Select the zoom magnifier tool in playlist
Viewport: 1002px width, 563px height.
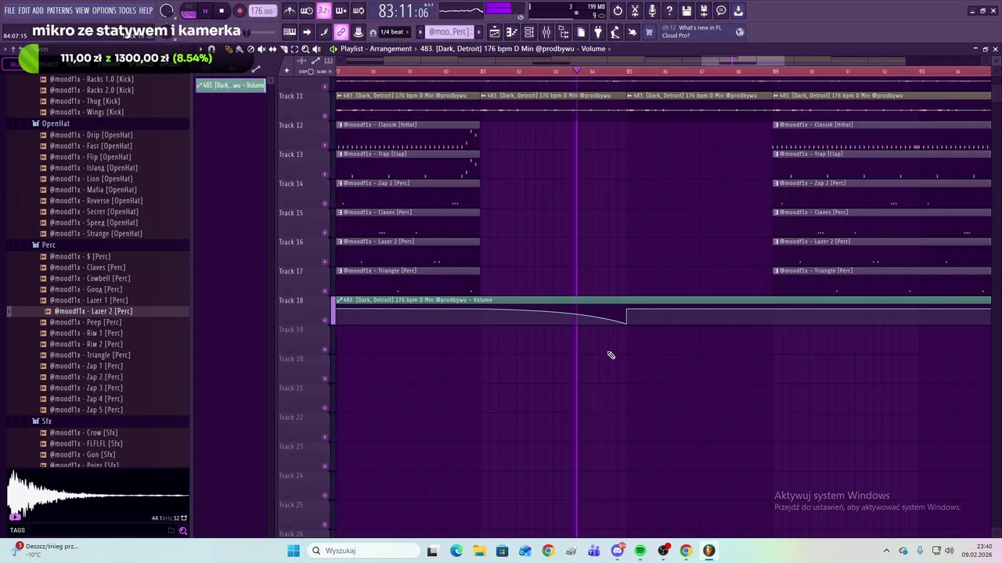[x=305, y=48]
